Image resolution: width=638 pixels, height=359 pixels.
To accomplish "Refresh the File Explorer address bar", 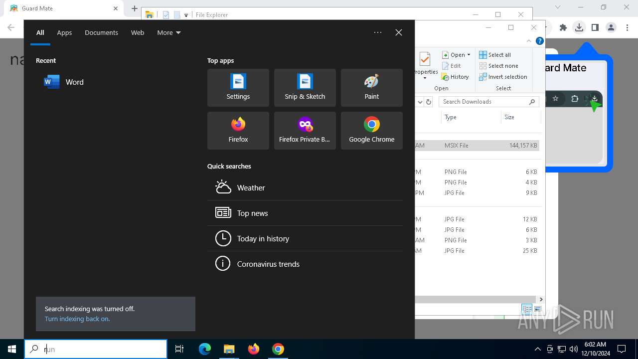I will 428,102.
